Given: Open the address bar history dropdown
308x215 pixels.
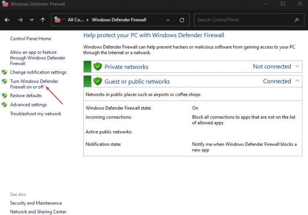Looking at the screenshot, I should [x=168, y=20].
